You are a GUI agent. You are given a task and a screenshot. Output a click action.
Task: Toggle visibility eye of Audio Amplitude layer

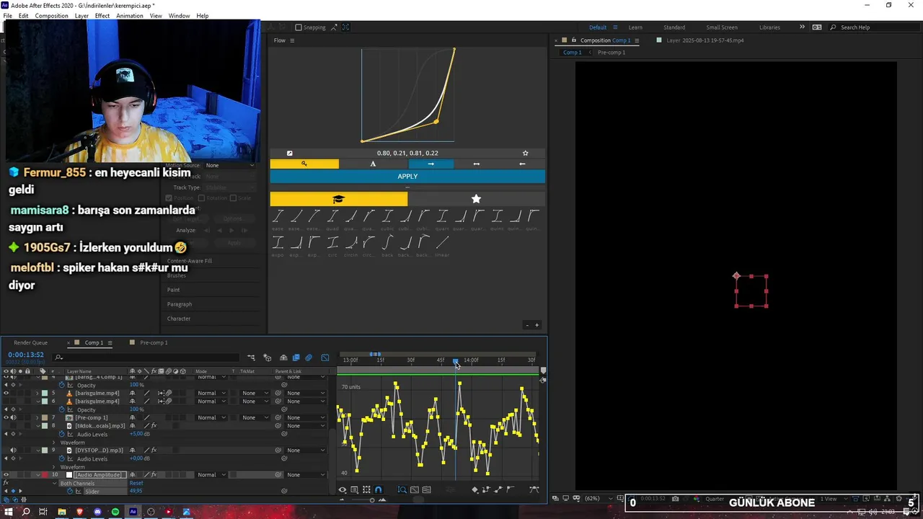tap(6, 474)
